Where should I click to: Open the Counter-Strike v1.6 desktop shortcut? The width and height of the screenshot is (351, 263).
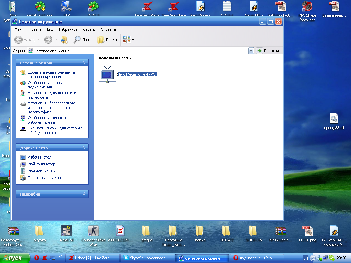click(93, 231)
